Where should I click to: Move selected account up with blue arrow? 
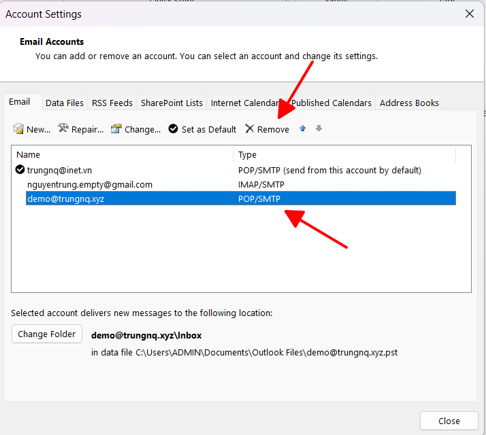coord(303,128)
